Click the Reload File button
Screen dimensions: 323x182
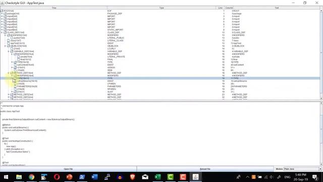click(205, 169)
